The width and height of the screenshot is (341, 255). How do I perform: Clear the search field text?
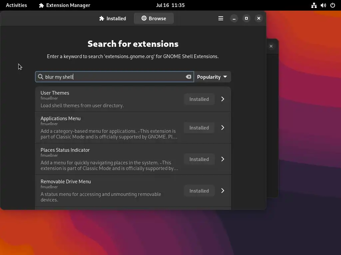pyautogui.click(x=188, y=77)
